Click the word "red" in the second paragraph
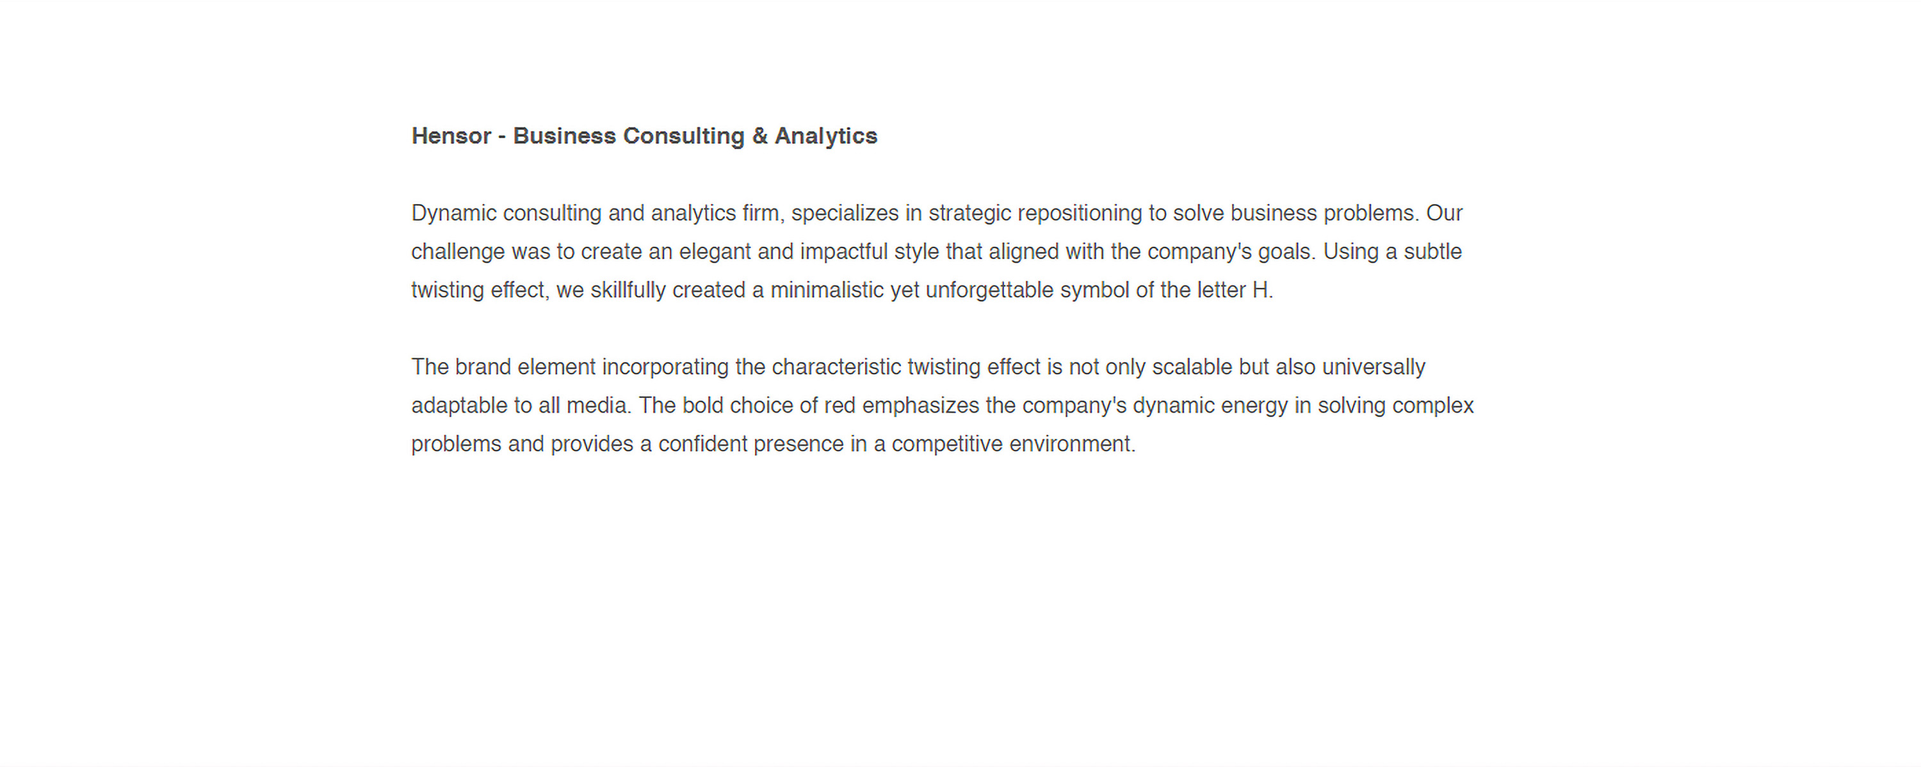The height and width of the screenshot is (767, 1921). 839,406
